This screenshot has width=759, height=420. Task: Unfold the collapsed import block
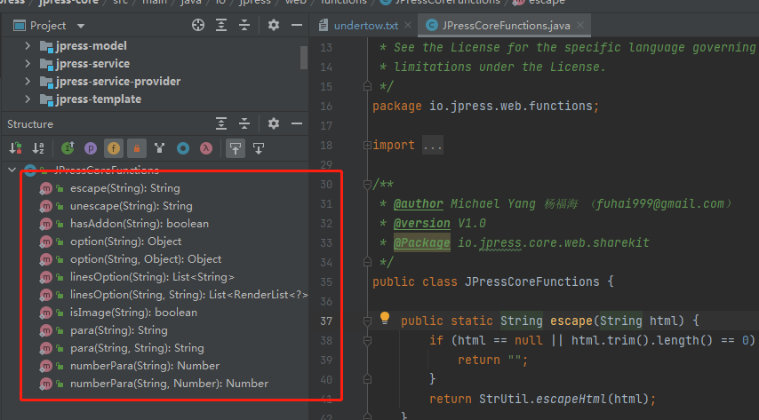367,145
